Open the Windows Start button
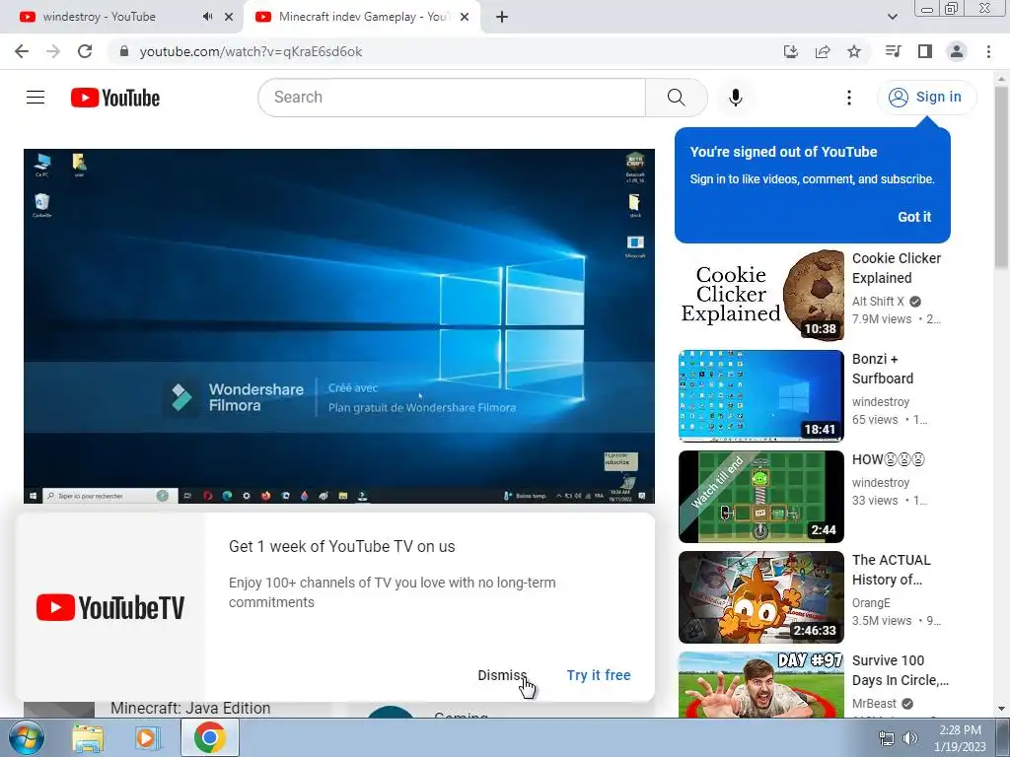 pyautogui.click(x=26, y=737)
